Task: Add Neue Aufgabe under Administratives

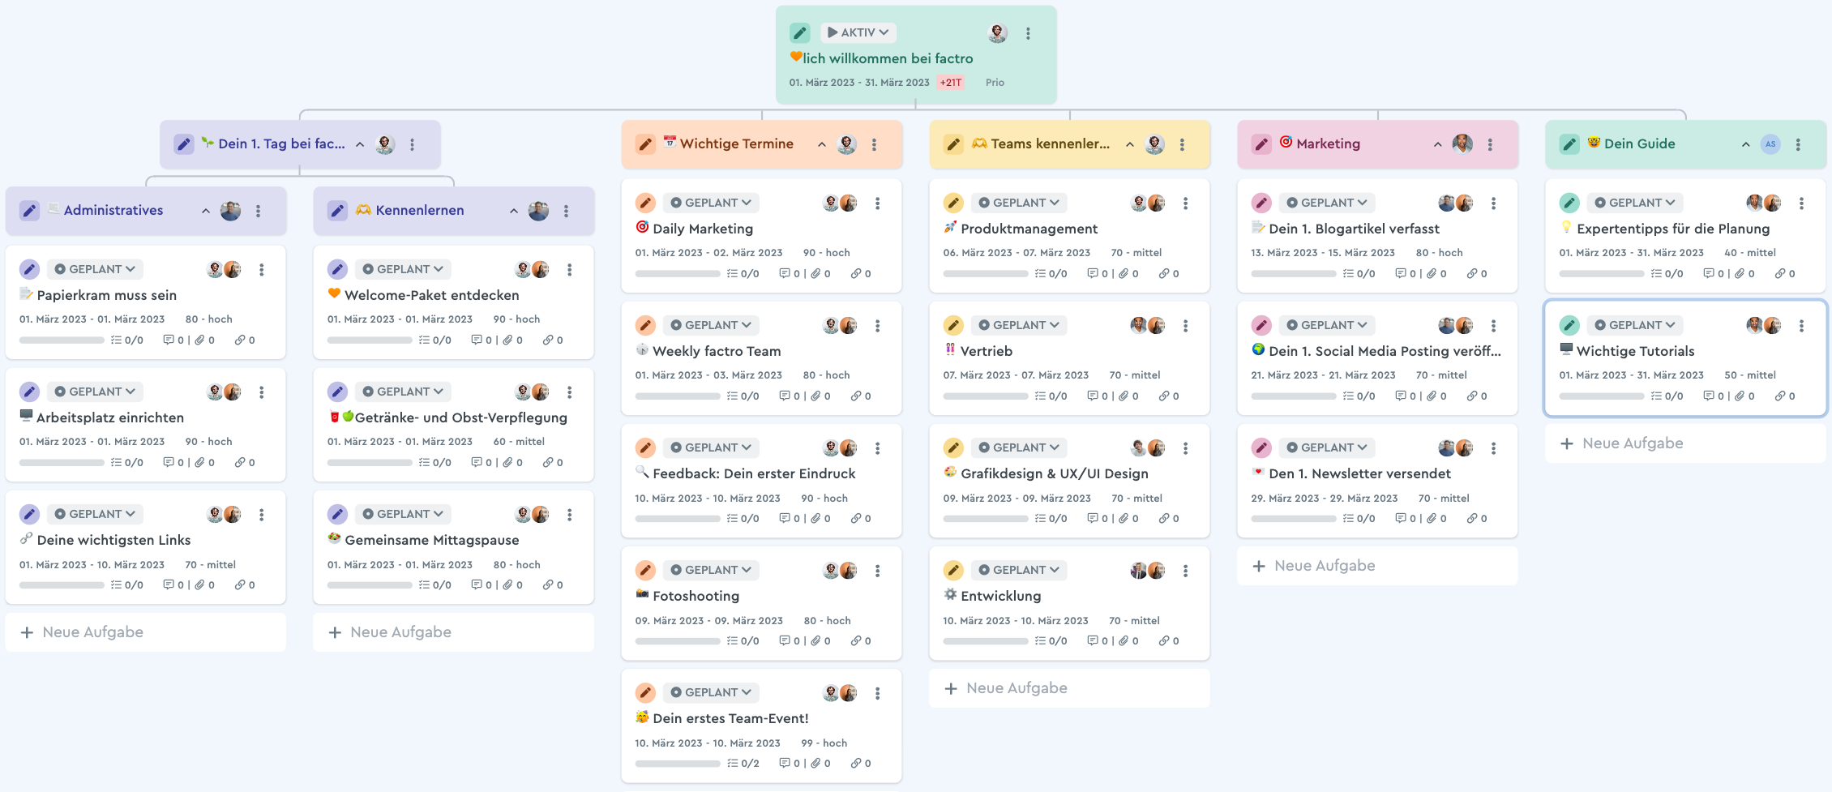Action: [146, 632]
